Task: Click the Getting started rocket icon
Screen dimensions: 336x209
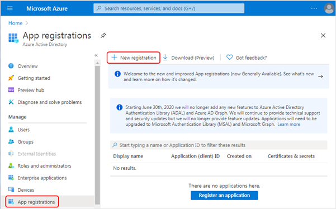Action: [11, 78]
